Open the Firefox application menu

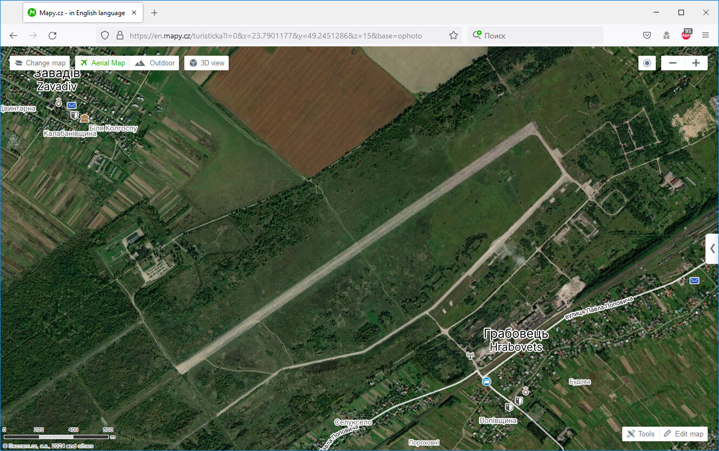[705, 35]
